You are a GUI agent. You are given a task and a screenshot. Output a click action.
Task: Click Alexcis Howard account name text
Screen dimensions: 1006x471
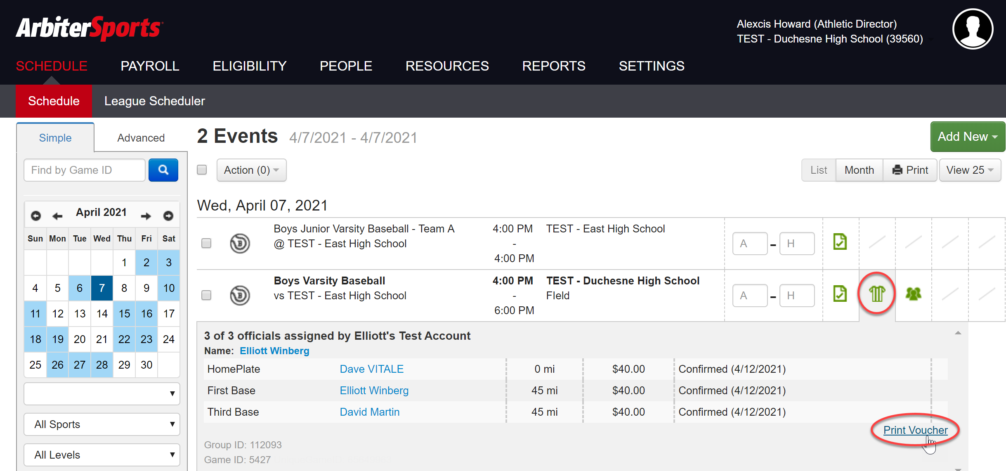coord(817,24)
